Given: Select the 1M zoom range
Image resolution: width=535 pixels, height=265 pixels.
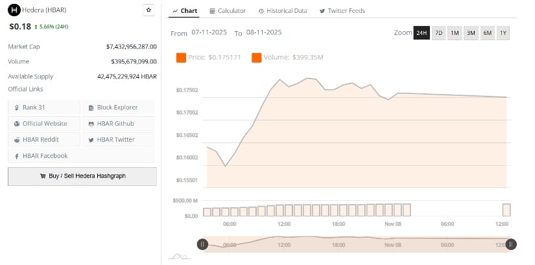Looking at the screenshot, I should (455, 33).
